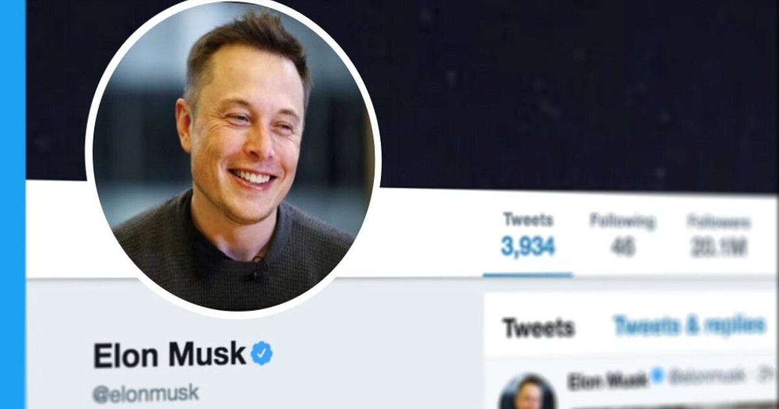Switch to the Tweets timeline tab
This screenshot has height=409, width=779.
click(538, 328)
